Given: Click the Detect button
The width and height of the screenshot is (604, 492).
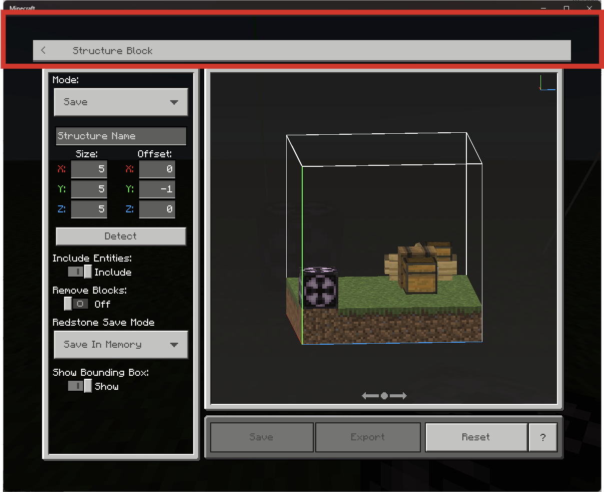Looking at the screenshot, I should (121, 236).
